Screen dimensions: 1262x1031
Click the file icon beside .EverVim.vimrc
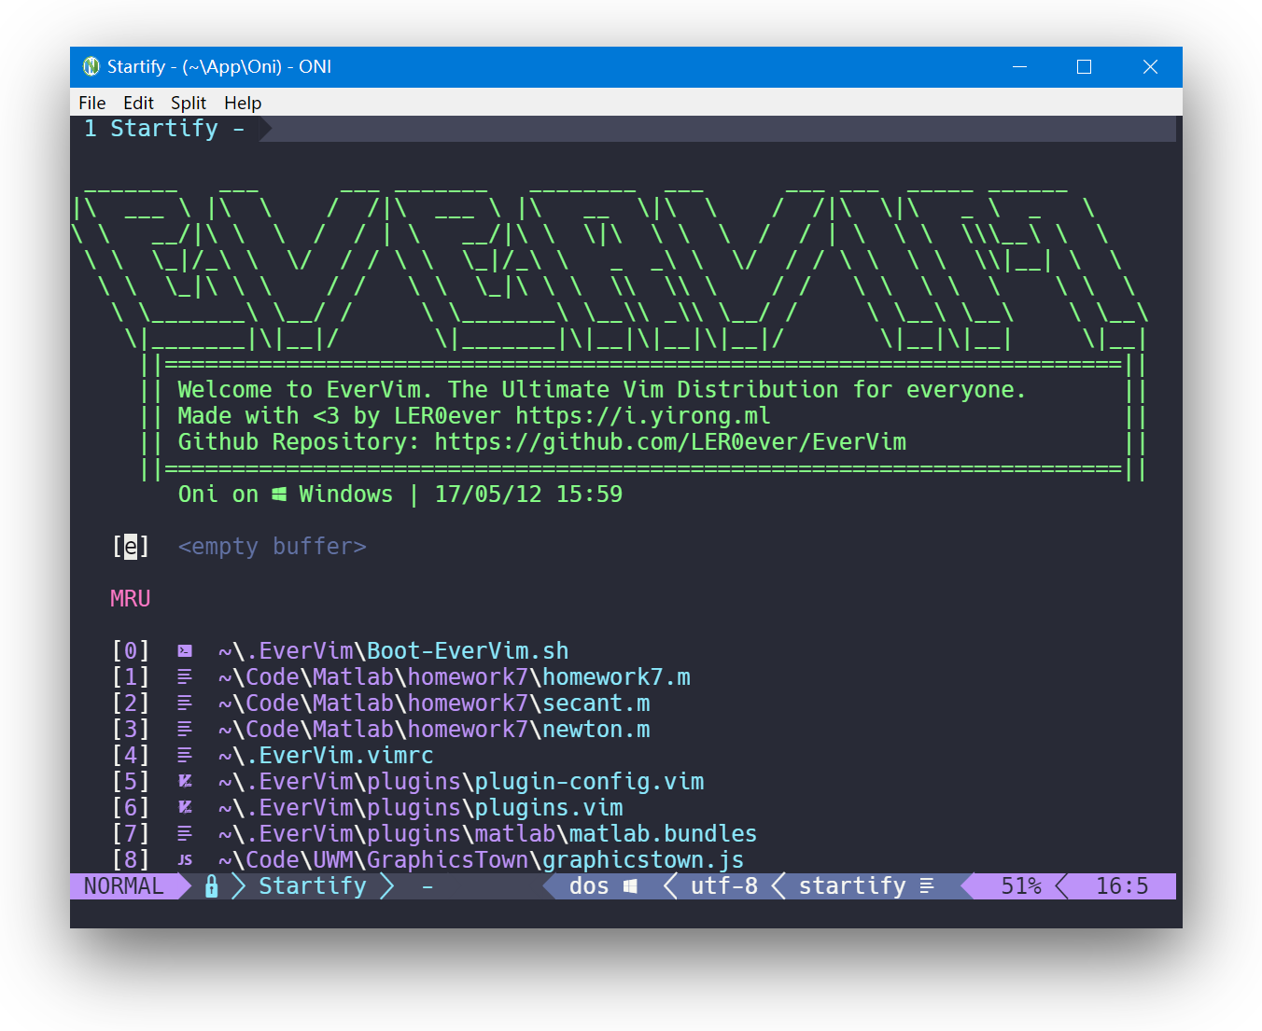185,756
